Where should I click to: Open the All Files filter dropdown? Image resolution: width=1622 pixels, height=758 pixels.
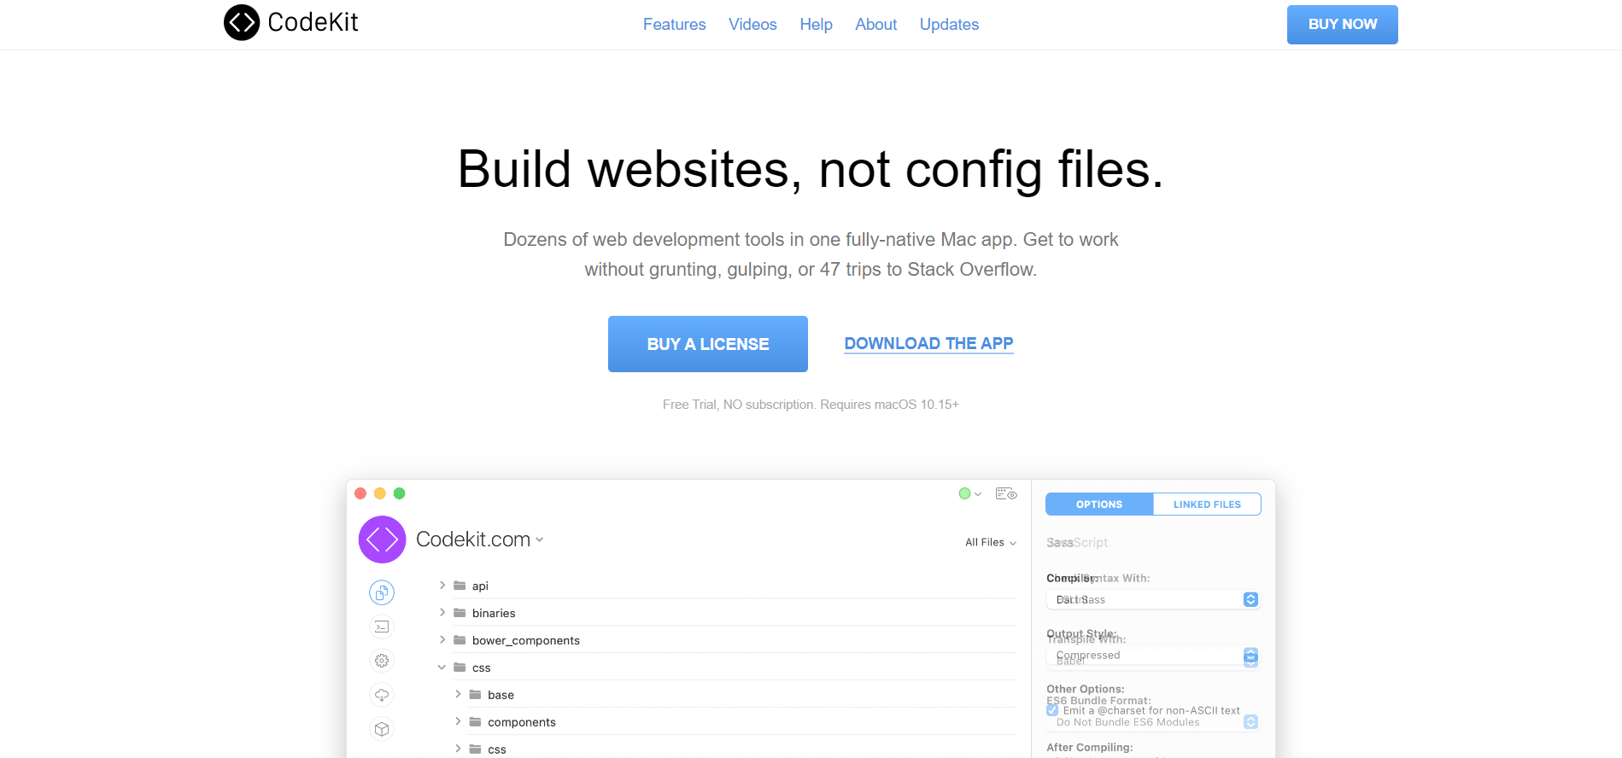991,542
